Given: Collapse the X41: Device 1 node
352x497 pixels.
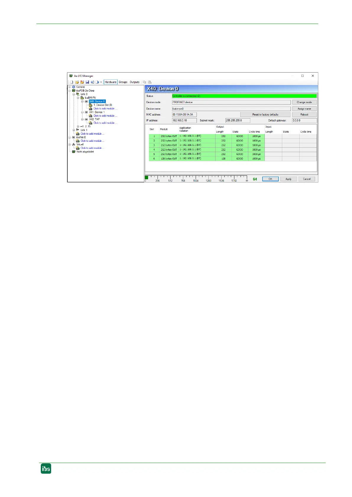Looking at the screenshot, I should pos(82,112).
